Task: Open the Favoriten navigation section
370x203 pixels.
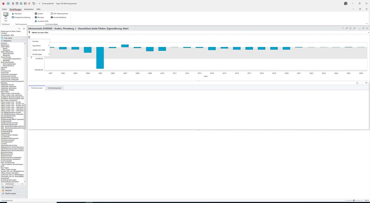Action: (13, 190)
